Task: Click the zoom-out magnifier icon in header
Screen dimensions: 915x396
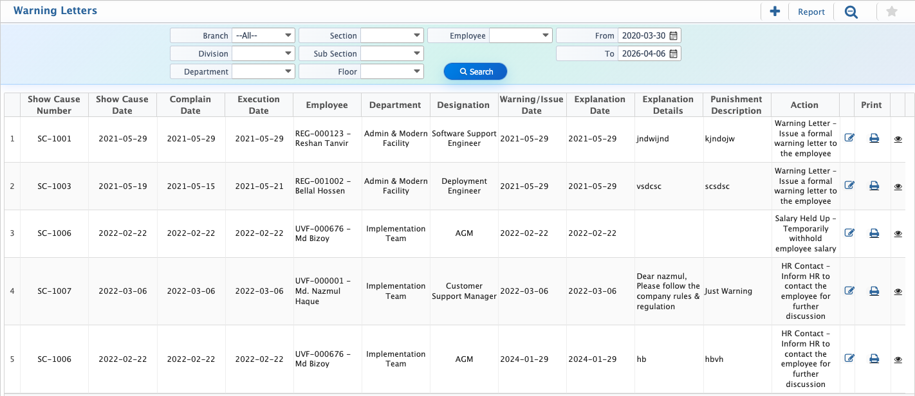Action: (x=851, y=12)
